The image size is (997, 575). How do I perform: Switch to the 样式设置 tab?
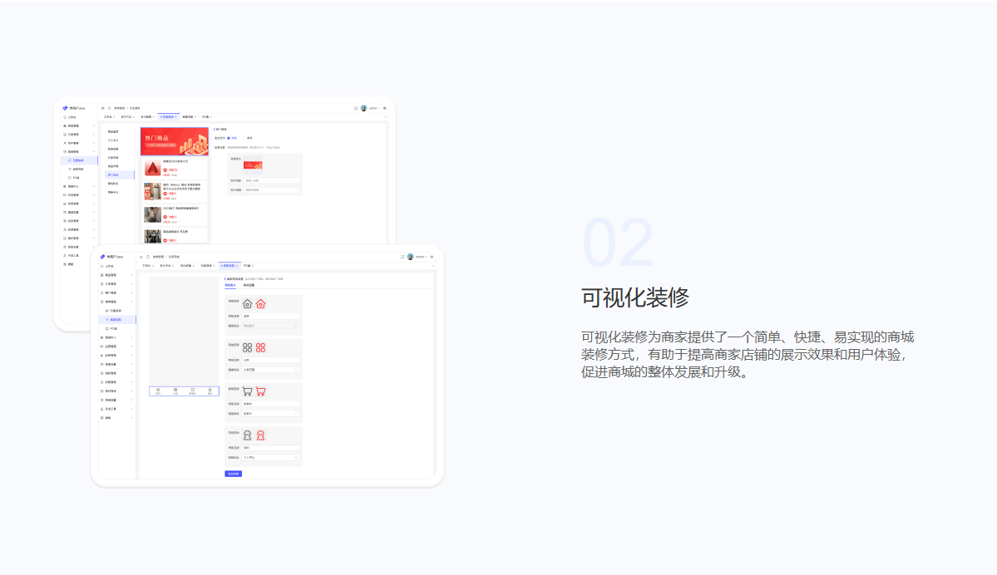(x=249, y=285)
